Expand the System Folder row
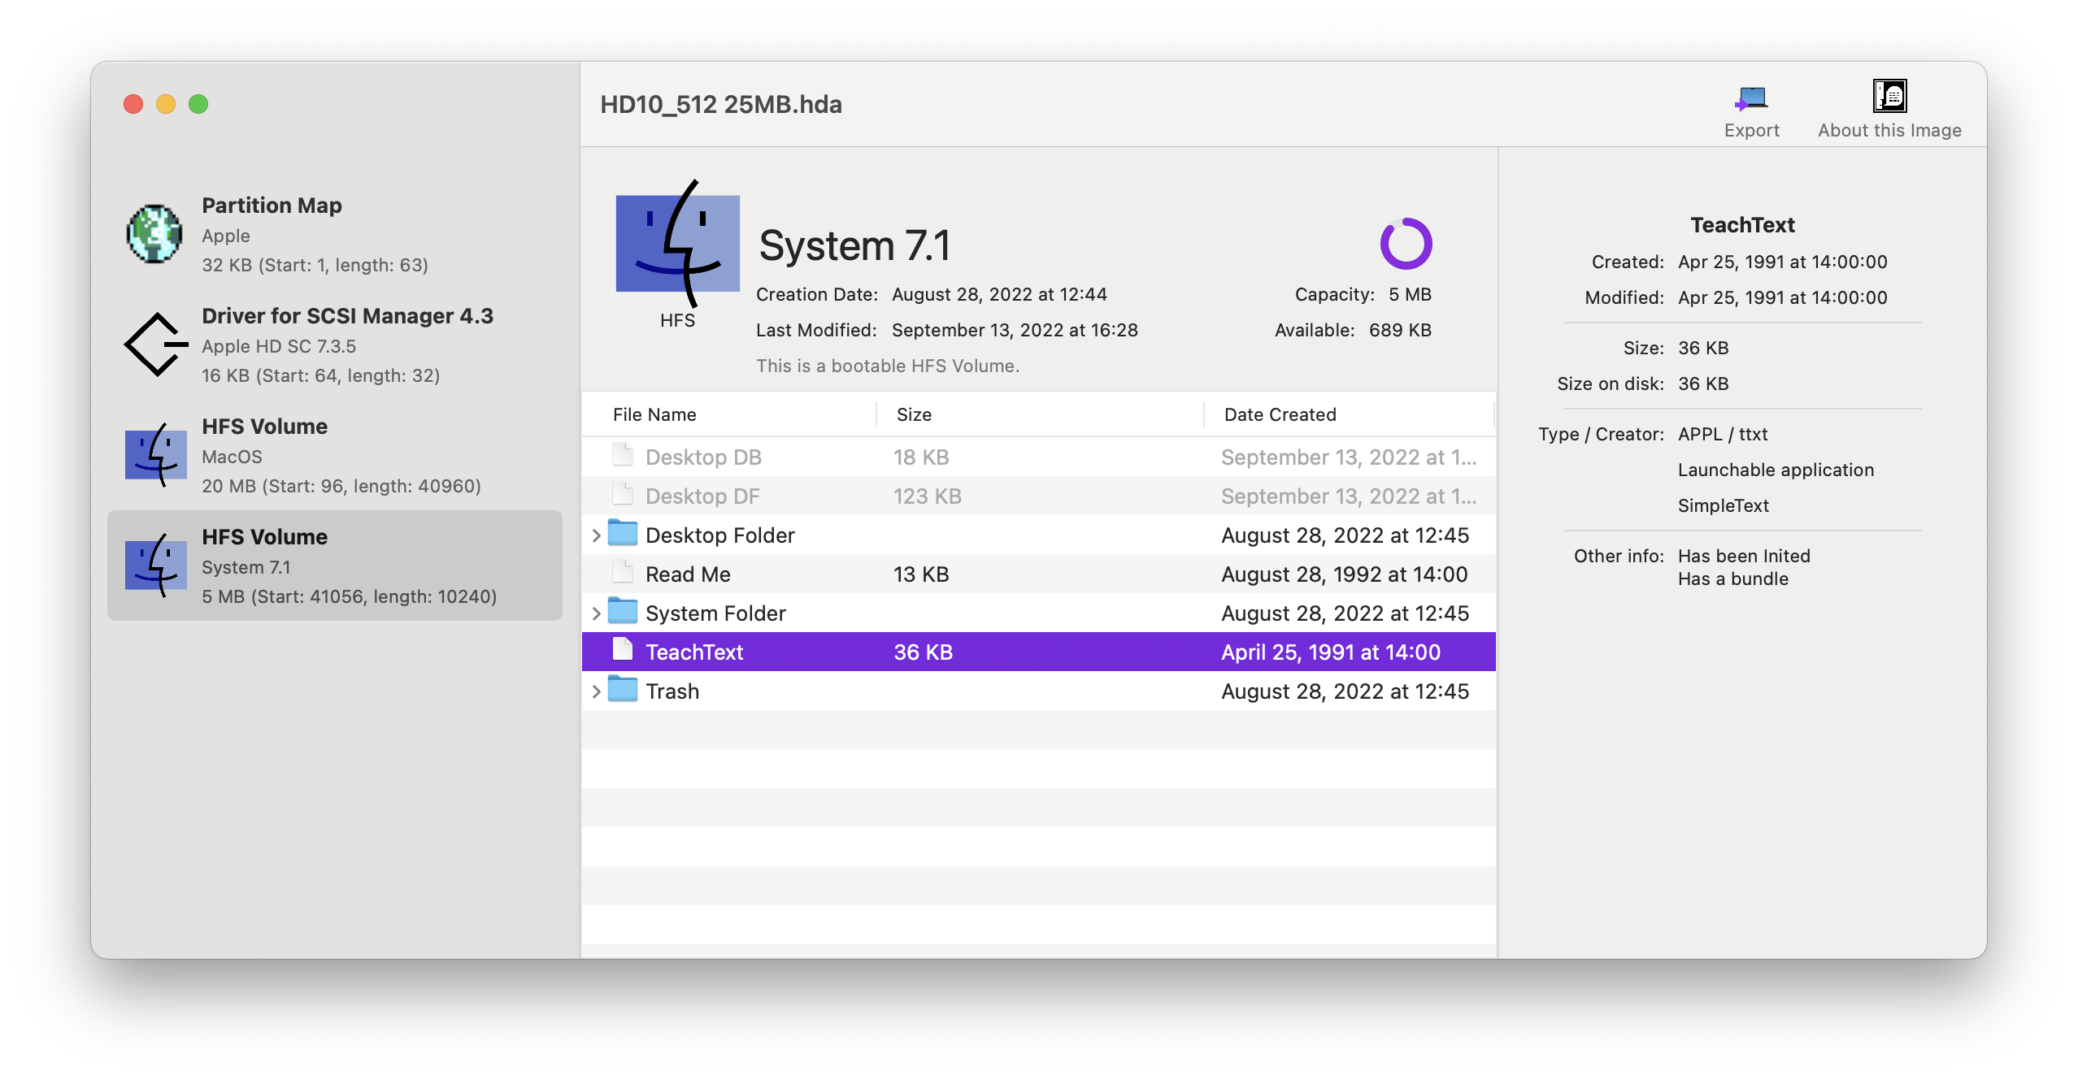The image size is (2078, 1079). point(596,613)
